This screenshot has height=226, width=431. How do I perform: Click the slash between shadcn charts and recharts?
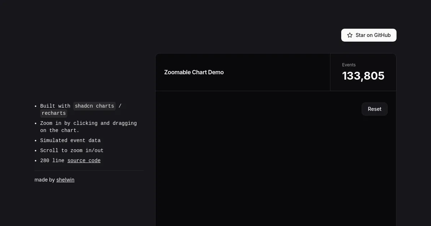(120, 106)
